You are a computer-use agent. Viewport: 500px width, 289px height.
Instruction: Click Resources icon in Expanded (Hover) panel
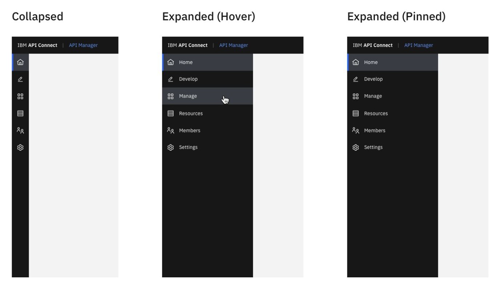tap(171, 114)
